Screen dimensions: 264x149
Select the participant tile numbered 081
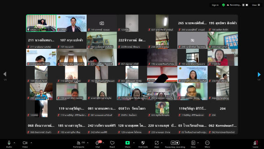pyautogui.click(x=102, y=108)
